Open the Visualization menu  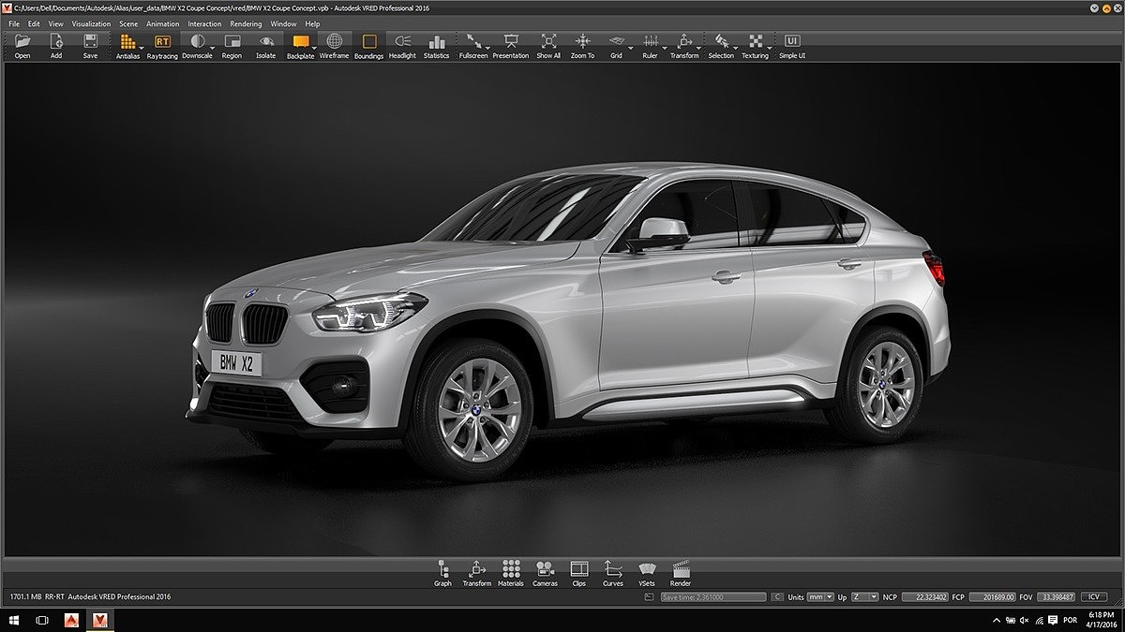point(91,23)
